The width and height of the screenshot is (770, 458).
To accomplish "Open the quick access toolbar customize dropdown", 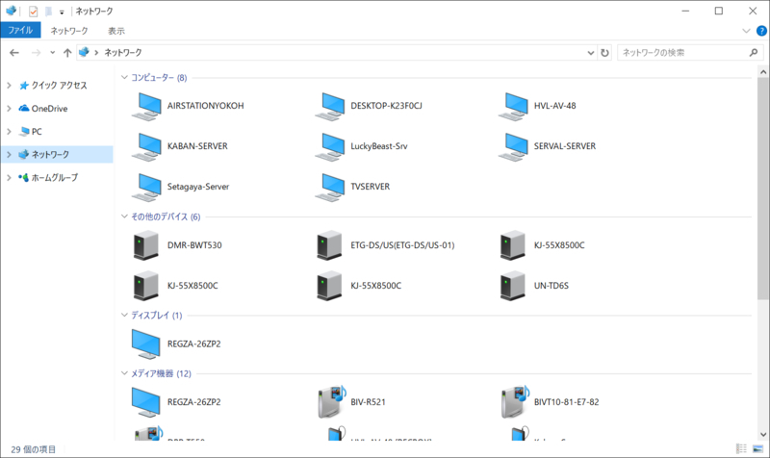I will [x=62, y=12].
